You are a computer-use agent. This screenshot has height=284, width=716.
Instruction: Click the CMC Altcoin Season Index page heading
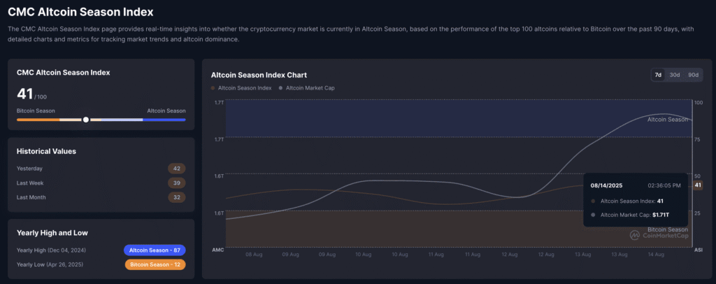pyautogui.click(x=80, y=12)
